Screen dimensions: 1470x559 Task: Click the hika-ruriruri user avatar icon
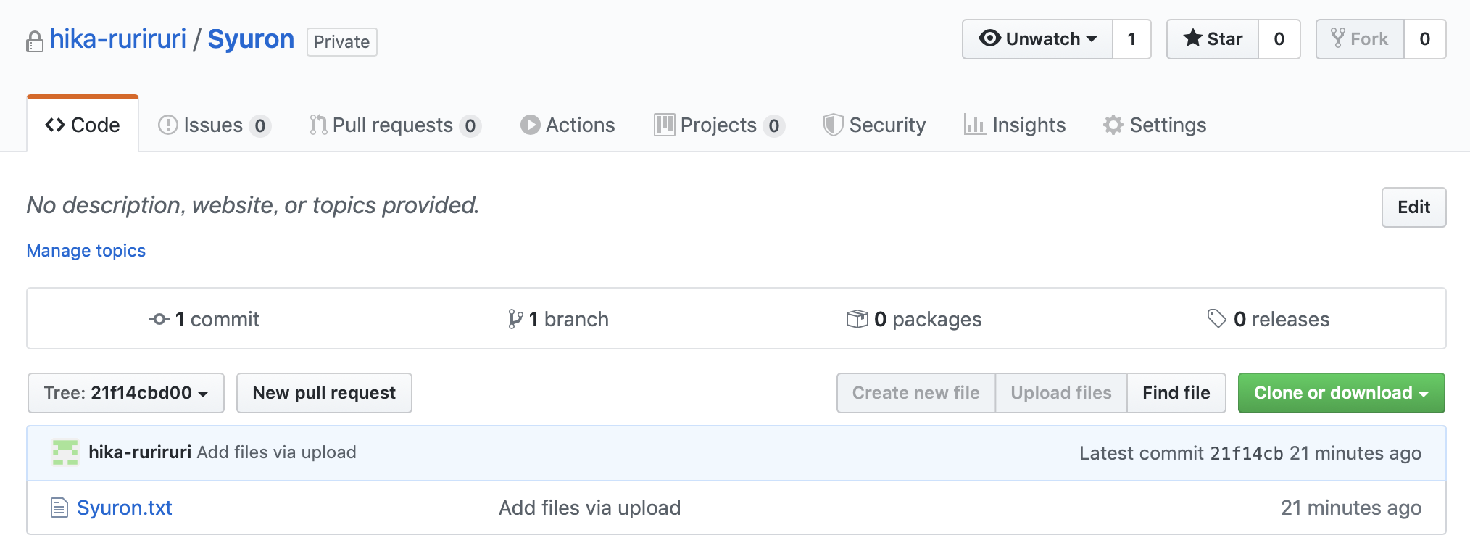65,452
